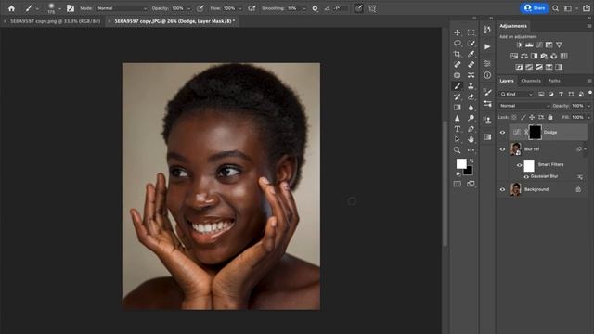Open the Actions panel play icon
Image resolution: width=594 pixels, height=334 pixels.
(487, 46)
